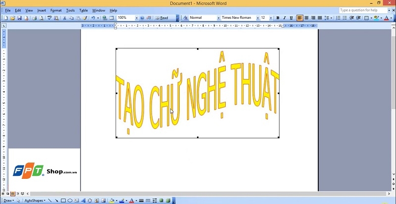Image resolution: width=396 pixels, height=204 pixels.
Task: Toggle numbered list
Action: (x=338, y=18)
